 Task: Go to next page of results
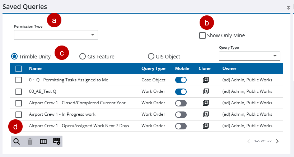pyautogui.click(x=277, y=141)
